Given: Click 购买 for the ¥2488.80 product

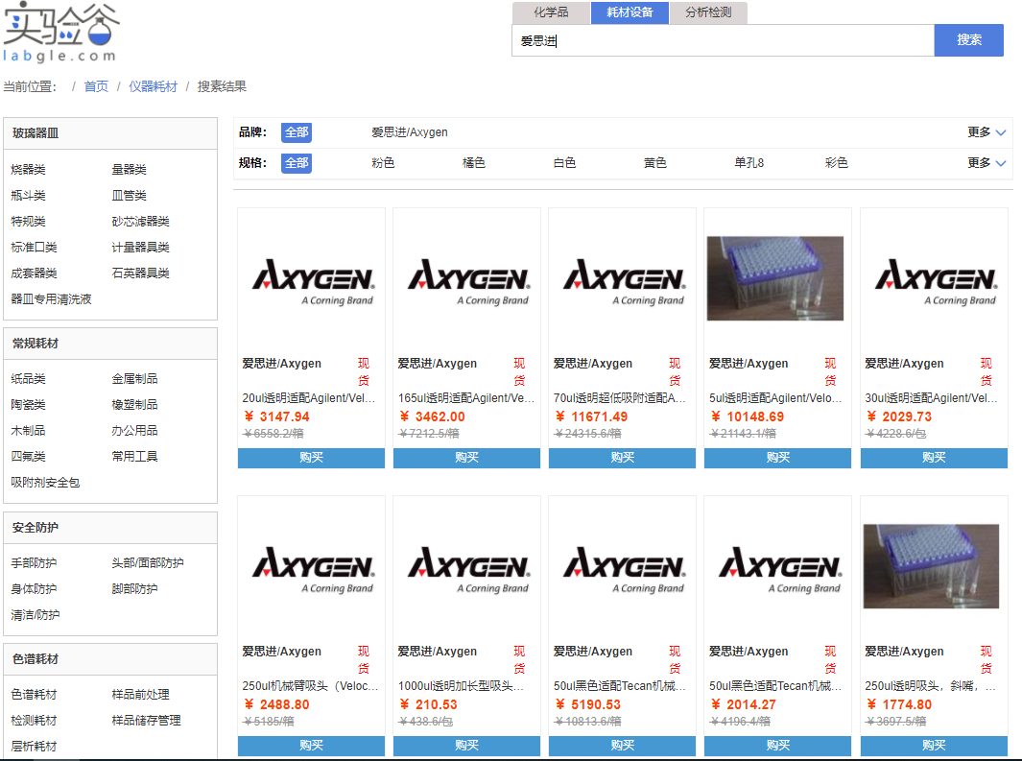Looking at the screenshot, I should coord(311,746).
